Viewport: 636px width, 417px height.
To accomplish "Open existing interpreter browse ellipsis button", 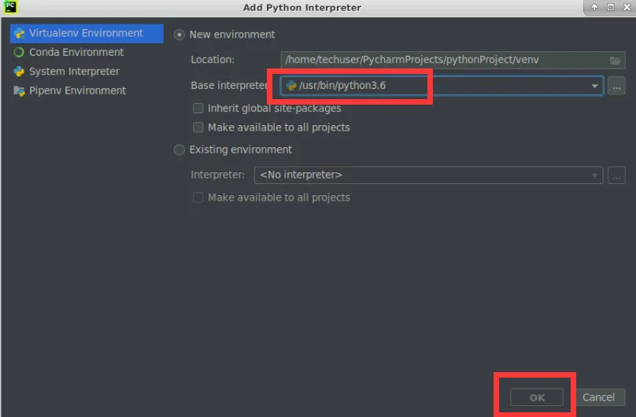I will 616,175.
